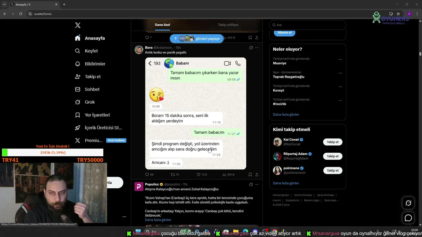Image resolution: width=422 pixels, height=237 pixels.
Task: Open Muaviye trending topic
Action: [280, 63]
